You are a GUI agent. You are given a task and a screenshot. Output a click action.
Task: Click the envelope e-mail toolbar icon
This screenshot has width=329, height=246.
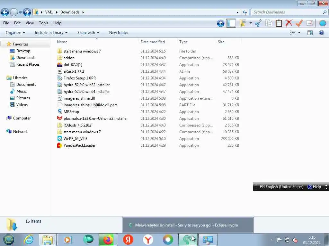309,23
